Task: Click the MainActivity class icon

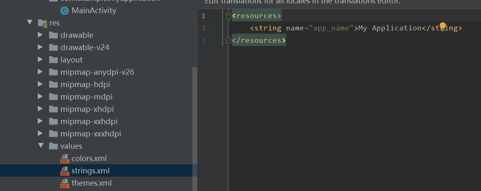Action: (x=64, y=11)
